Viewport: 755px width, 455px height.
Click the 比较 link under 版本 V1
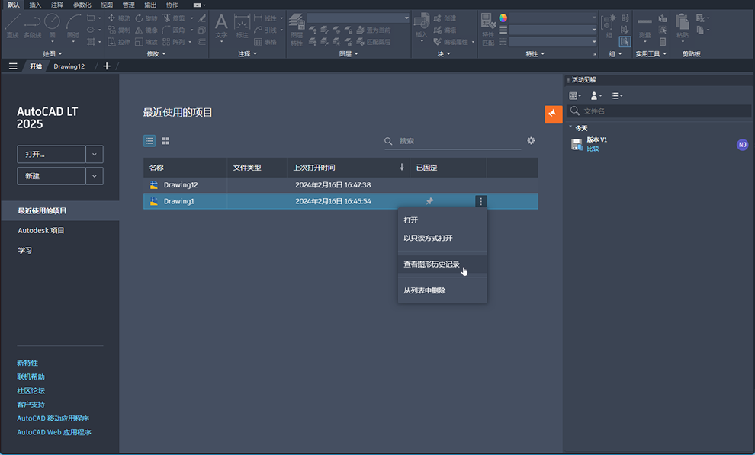(593, 149)
